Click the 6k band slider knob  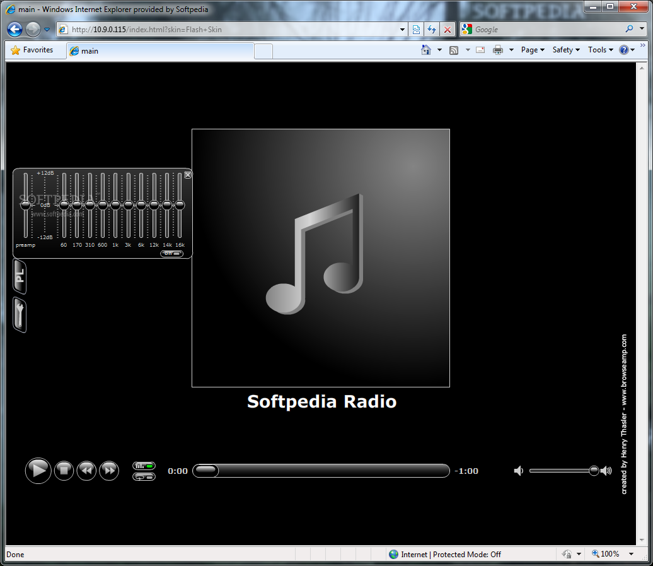[141, 204]
